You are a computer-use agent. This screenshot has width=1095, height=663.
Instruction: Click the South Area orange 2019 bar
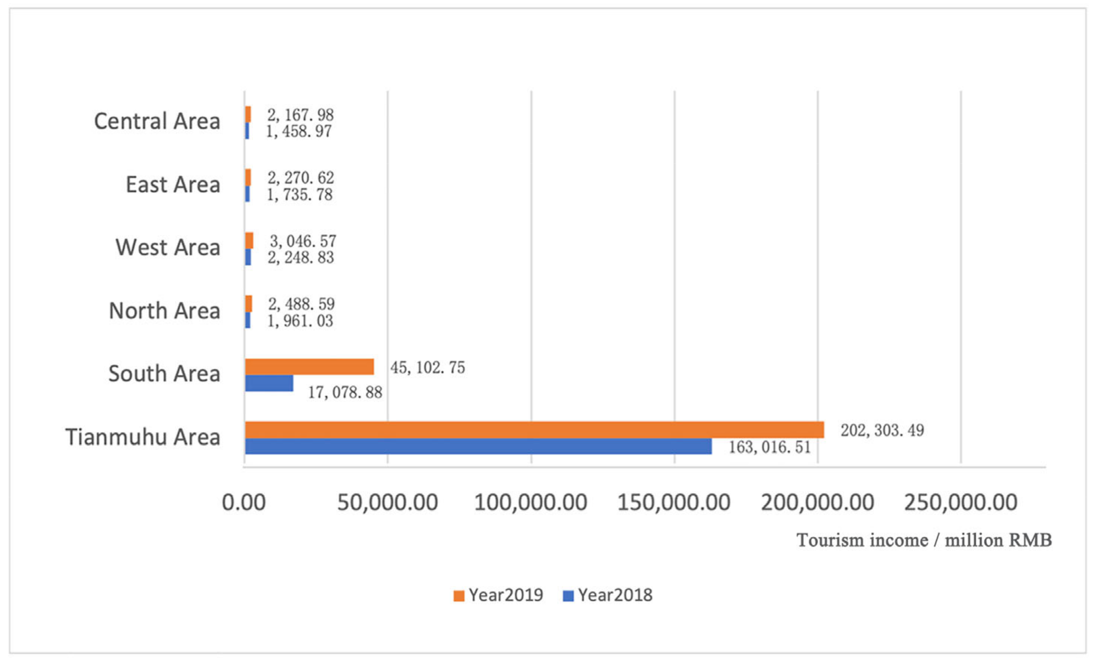pyautogui.click(x=309, y=367)
